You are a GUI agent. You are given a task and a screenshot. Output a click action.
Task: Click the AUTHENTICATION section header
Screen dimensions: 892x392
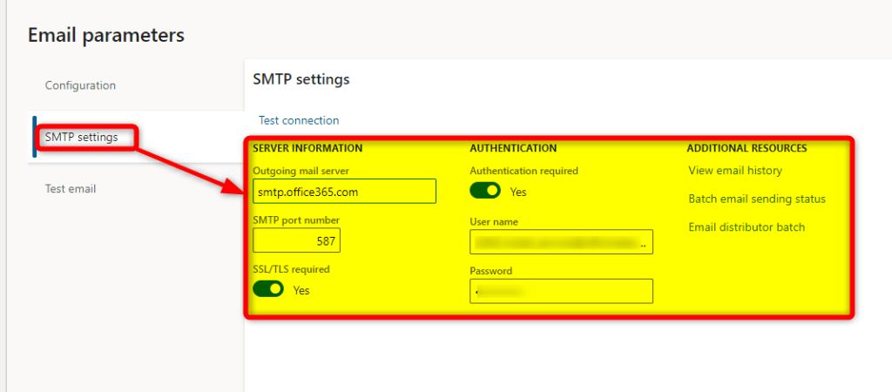coord(513,148)
